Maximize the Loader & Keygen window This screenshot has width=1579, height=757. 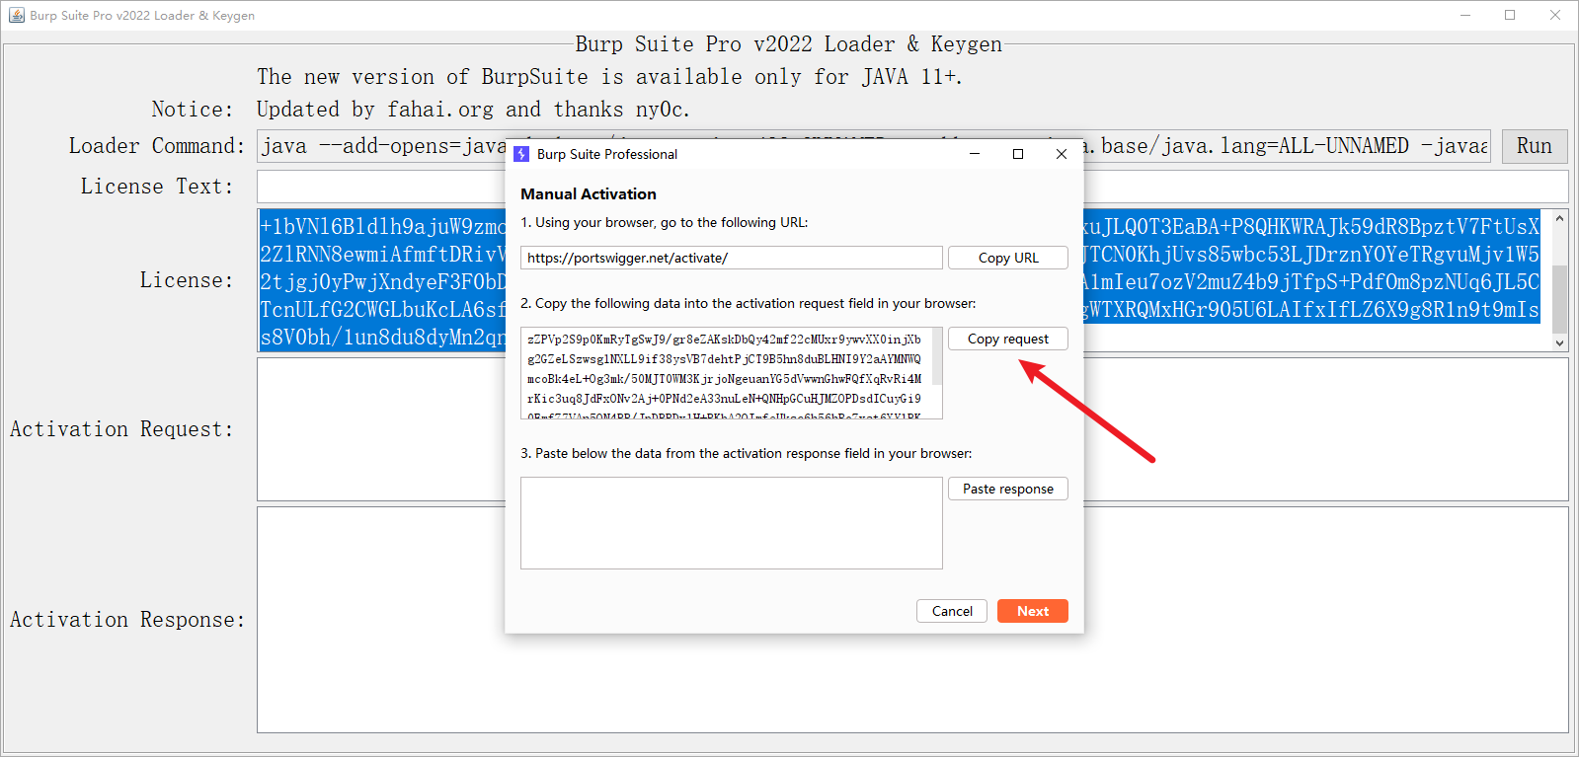pos(1510,15)
